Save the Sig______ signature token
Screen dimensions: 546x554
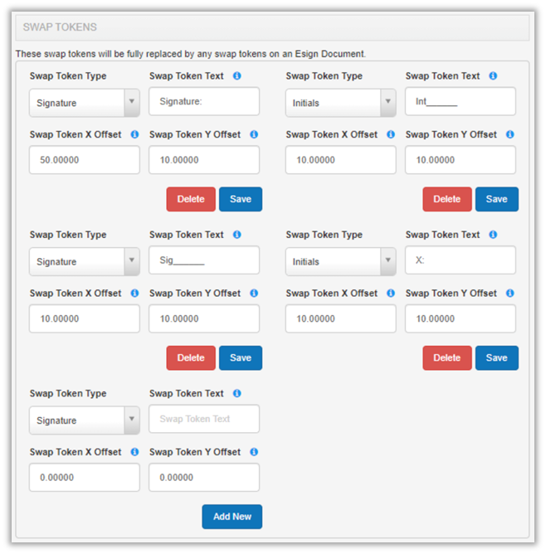tap(241, 358)
